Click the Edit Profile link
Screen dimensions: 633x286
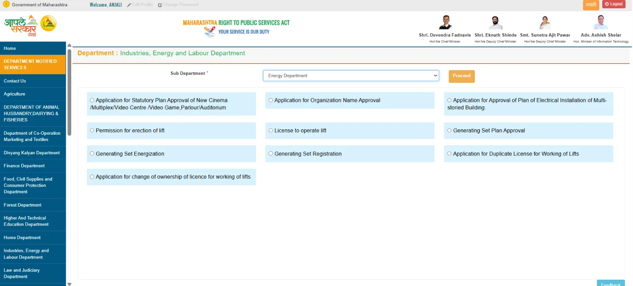click(x=140, y=5)
